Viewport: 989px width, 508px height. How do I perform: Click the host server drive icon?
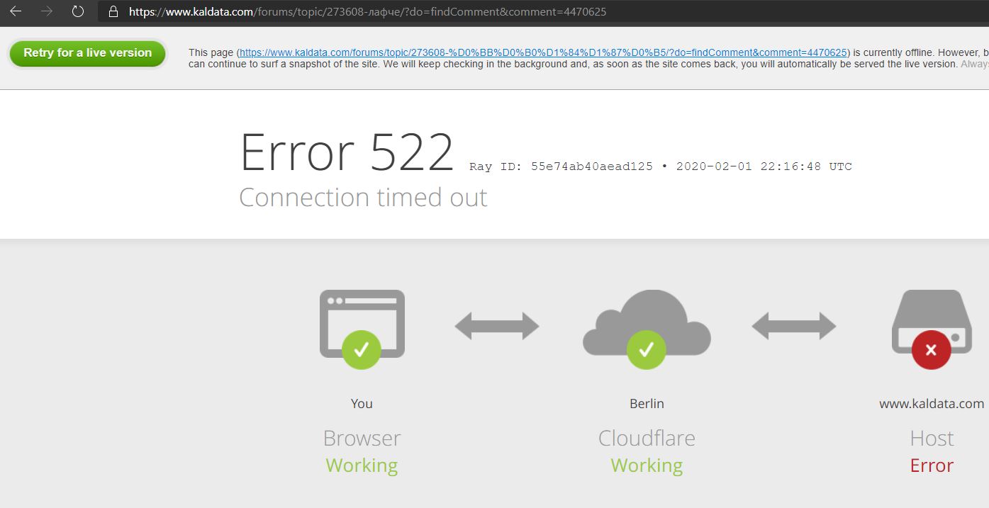(x=932, y=321)
